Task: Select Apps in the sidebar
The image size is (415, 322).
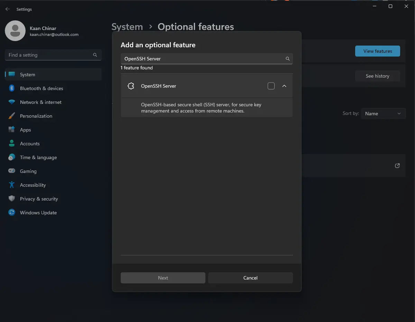Action: 53,130
